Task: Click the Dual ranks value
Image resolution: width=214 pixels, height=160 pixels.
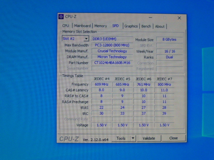Action: click(170, 57)
